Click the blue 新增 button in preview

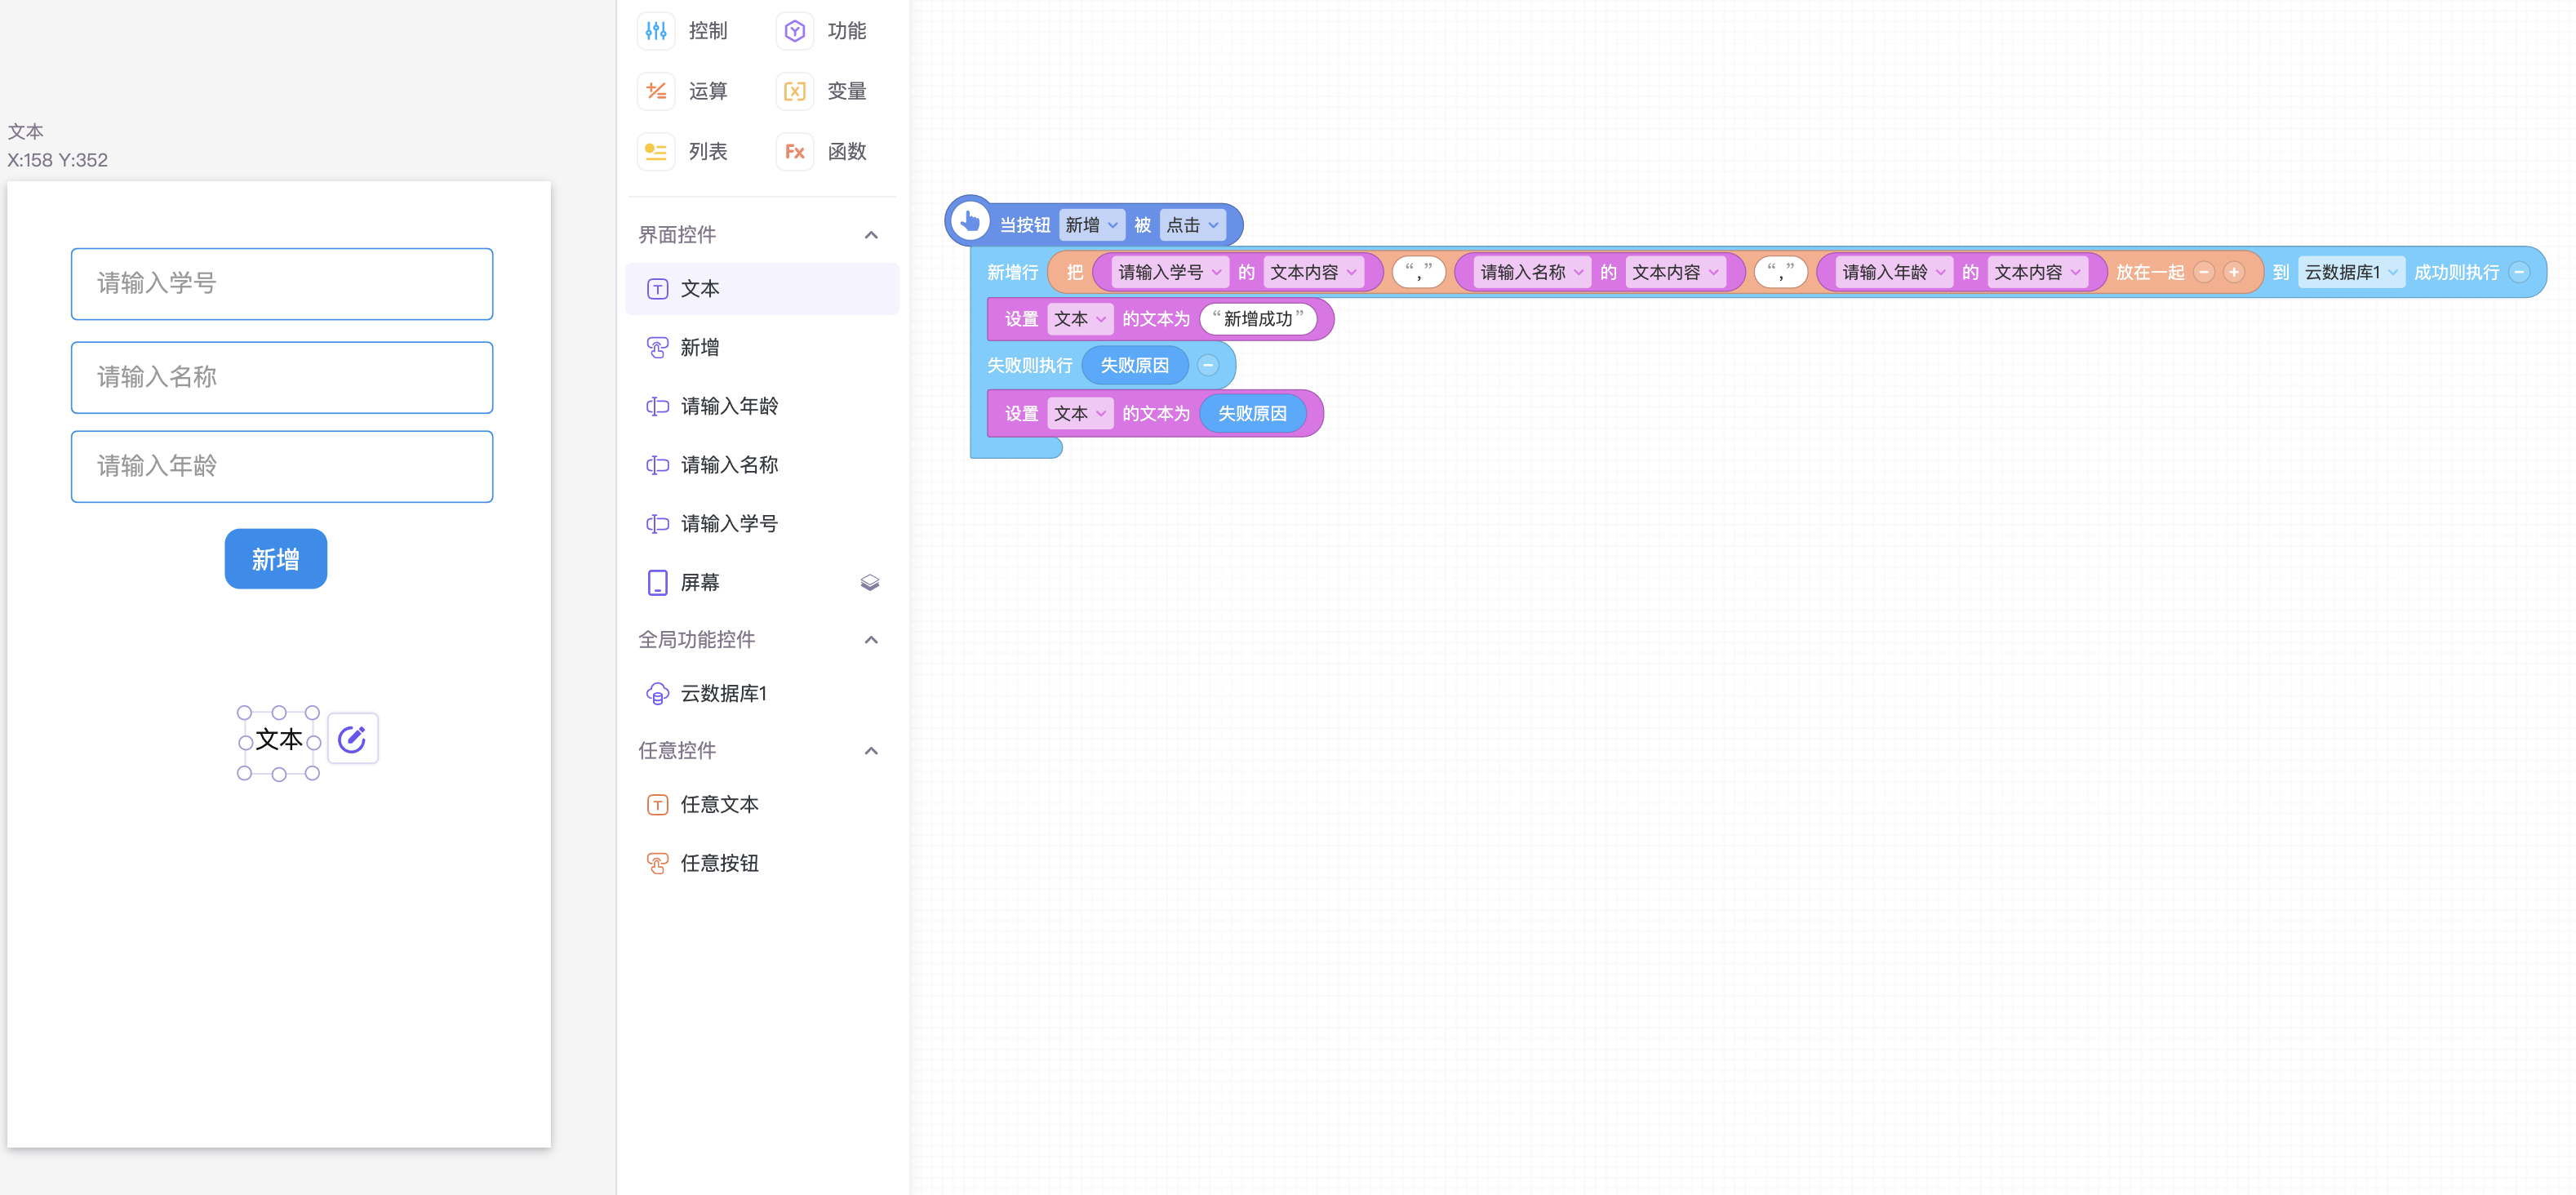(x=275, y=559)
